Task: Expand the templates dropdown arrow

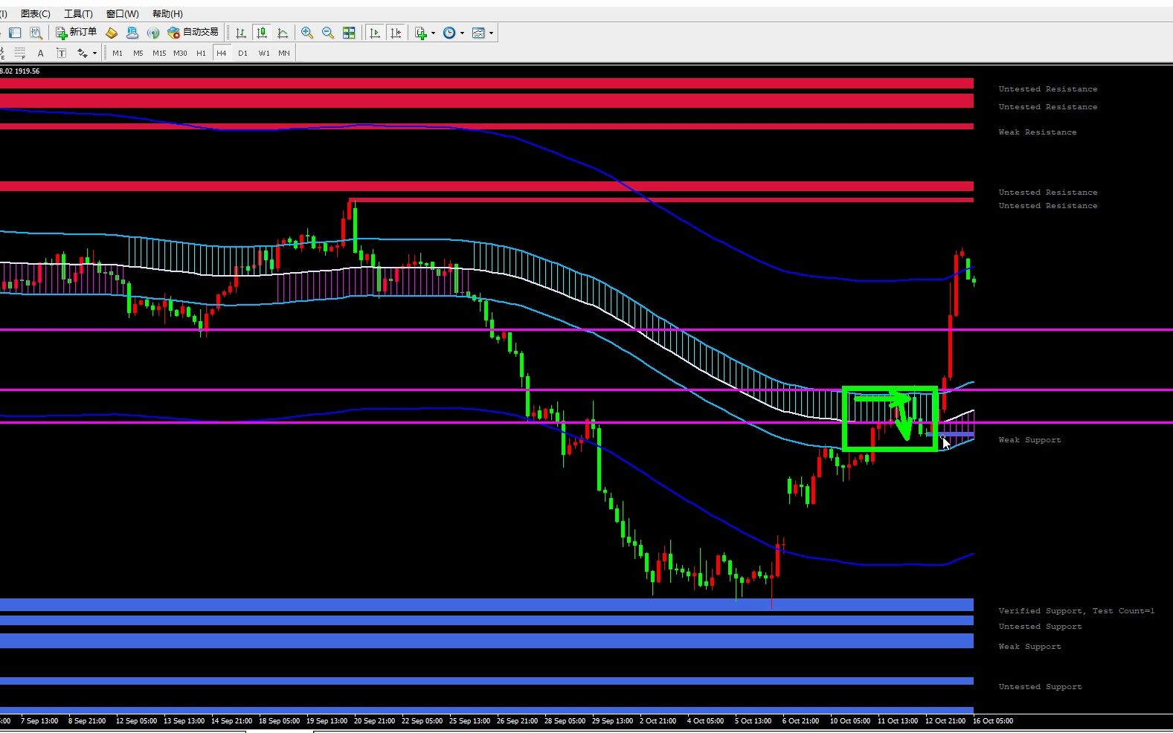Action: (x=491, y=33)
